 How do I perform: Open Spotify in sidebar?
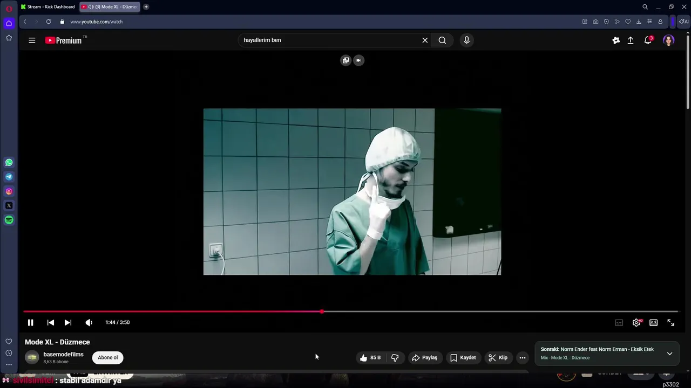[x=9, y=220]
